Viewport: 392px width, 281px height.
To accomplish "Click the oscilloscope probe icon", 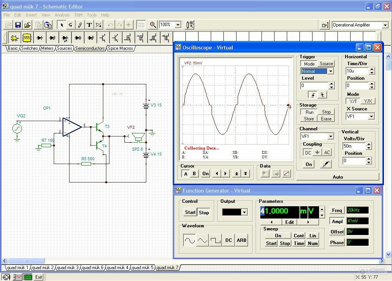I will click(326, 164).
